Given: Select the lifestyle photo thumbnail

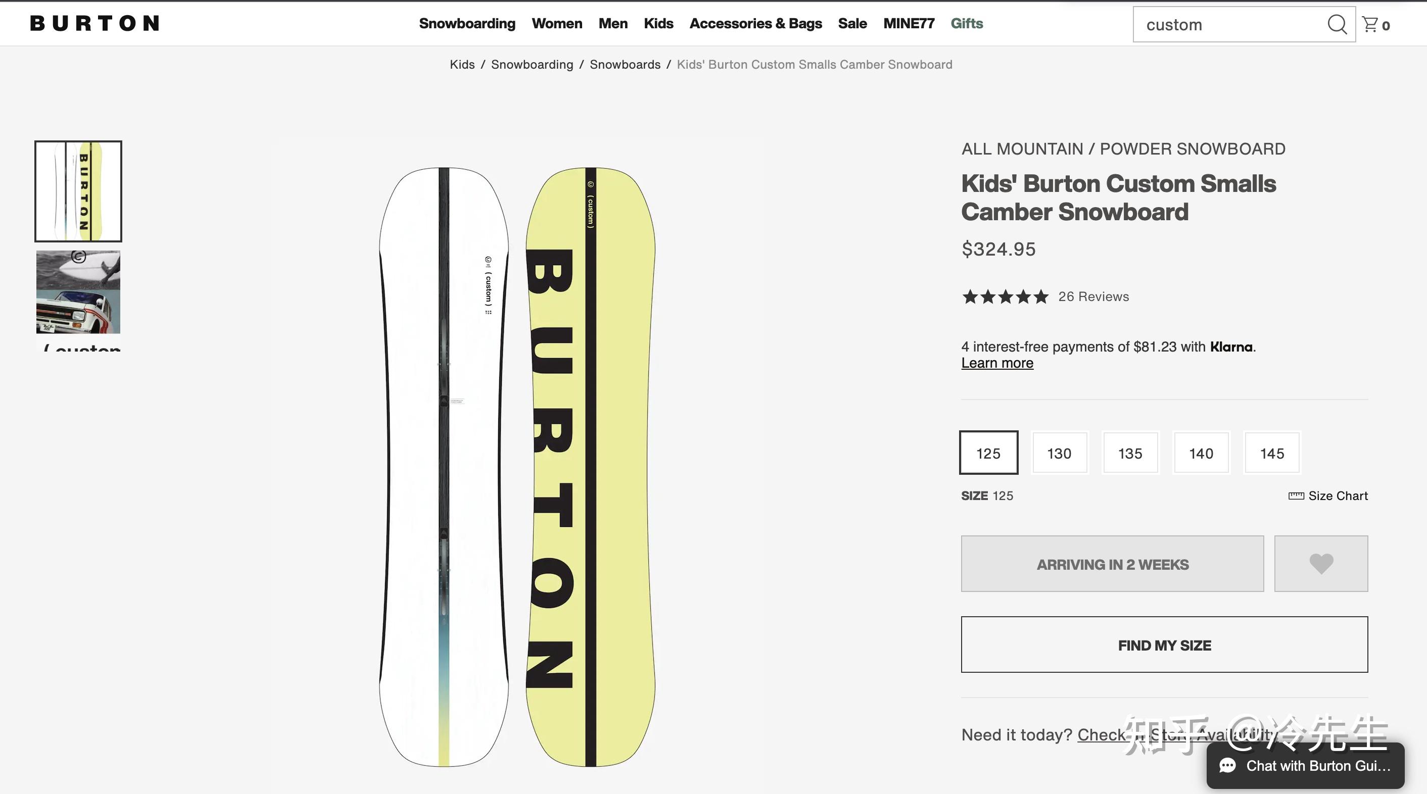Looking at the screenshot, I should point(77,292).
